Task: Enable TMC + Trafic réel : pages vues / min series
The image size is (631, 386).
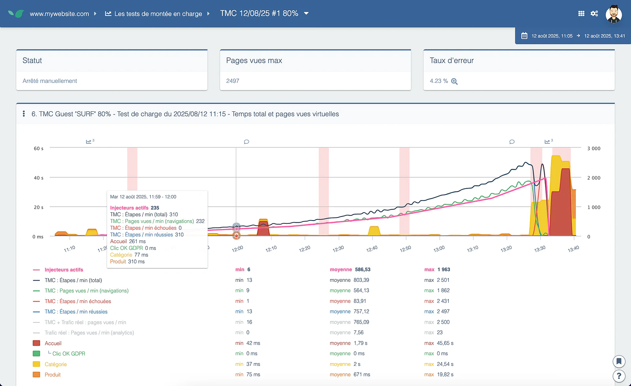Action: click(x=85, y=322)
